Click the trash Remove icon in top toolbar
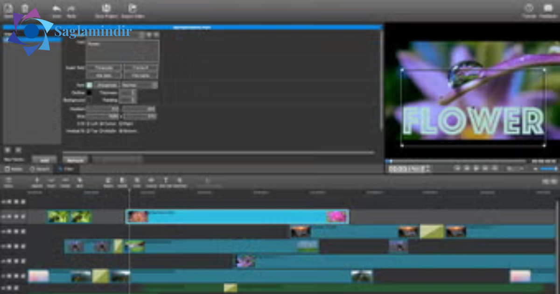The height and width of the screenshot is (294, 560). [x=25, y=8]
